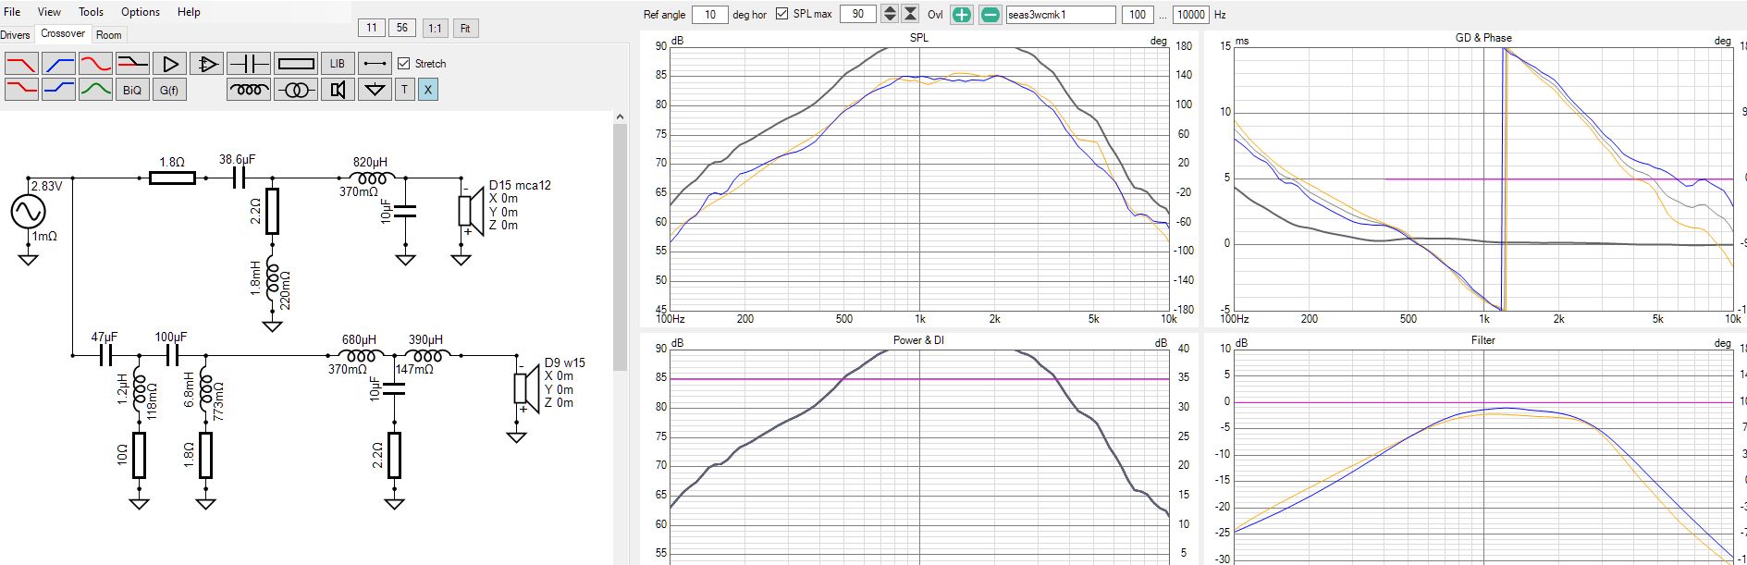Image resolution: width=1747 pixels, height=565 pixels.
Task: Click the Filter graph title
Action: coord(1483,340)
